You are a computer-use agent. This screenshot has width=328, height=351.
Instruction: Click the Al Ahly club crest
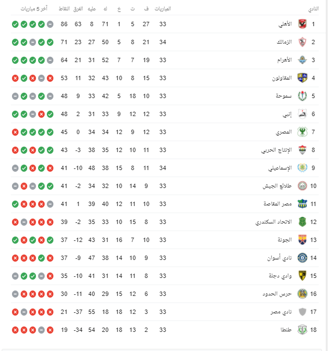click(302, 24)
